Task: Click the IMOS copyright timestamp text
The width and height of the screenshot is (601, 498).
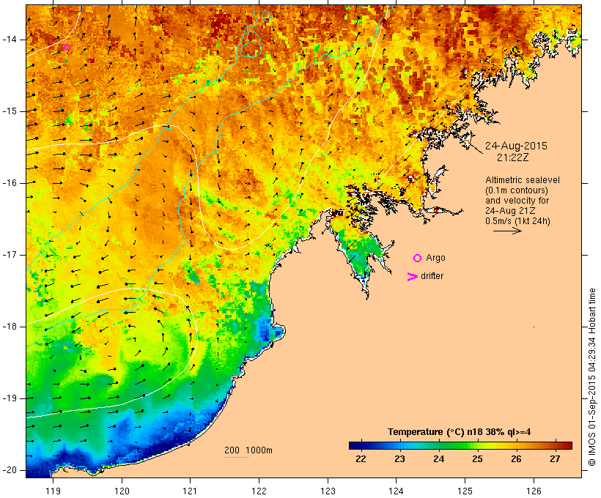Action: (x=592, y=377)
